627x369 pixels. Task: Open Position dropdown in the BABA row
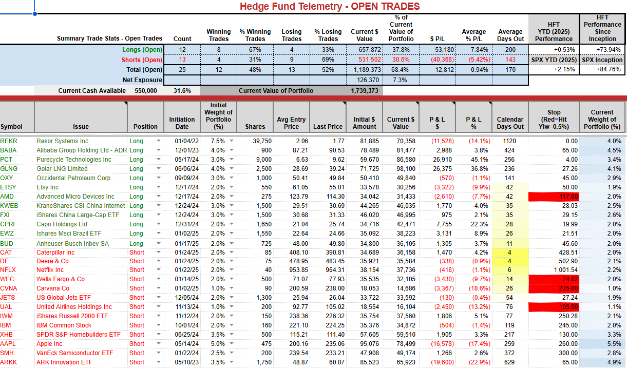coord(159,150)
